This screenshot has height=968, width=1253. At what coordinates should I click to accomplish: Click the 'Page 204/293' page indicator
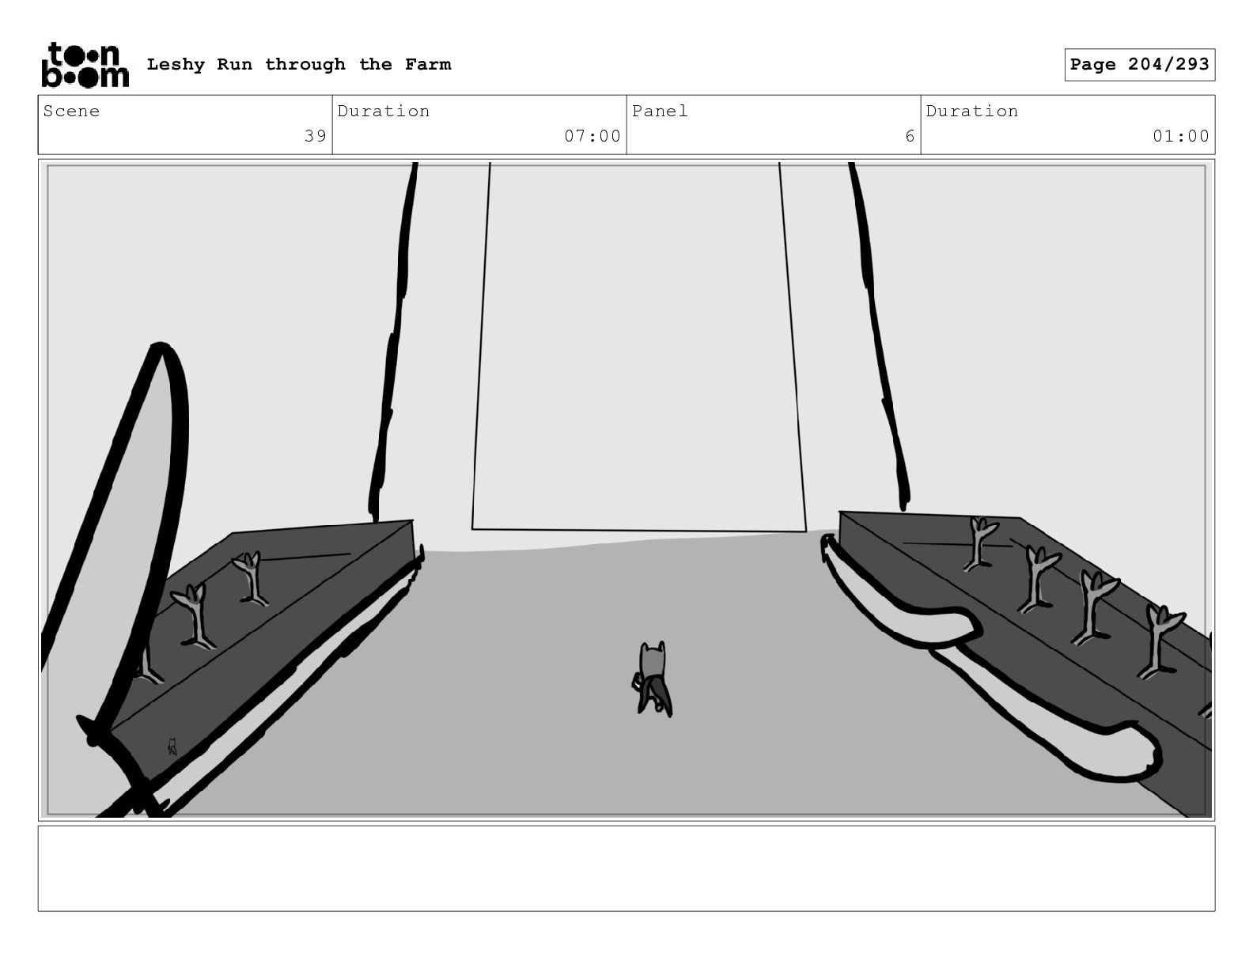(1139, 65)
